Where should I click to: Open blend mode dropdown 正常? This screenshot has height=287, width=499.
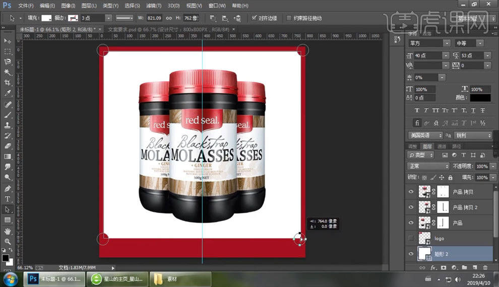[428, 166]
